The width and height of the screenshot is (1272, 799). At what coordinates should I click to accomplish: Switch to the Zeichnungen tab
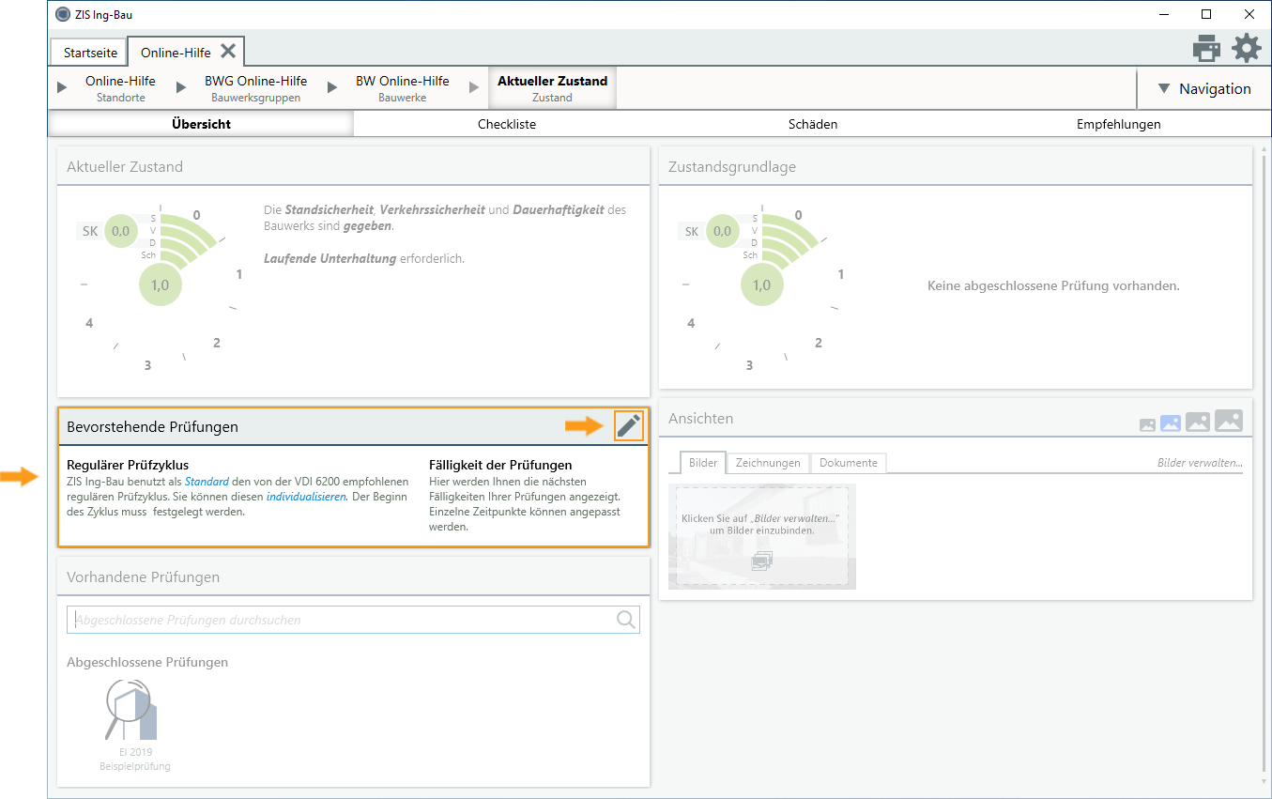click(x=768, y=463)
